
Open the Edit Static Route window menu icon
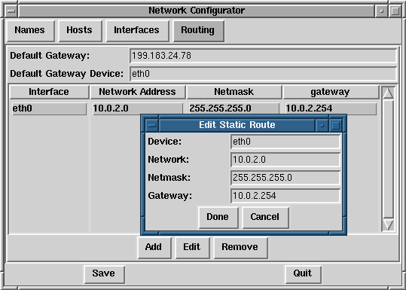click(152, 126)
